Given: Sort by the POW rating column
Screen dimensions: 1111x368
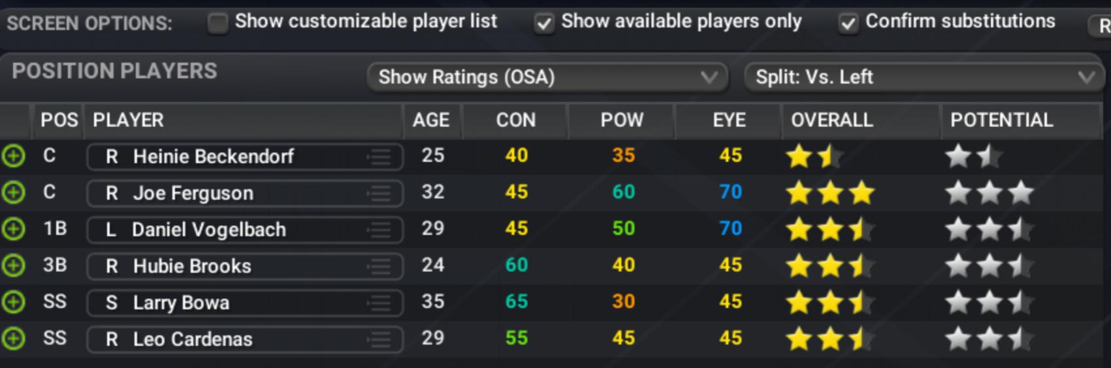Looking at the screenshot, I should coord(622,121).
